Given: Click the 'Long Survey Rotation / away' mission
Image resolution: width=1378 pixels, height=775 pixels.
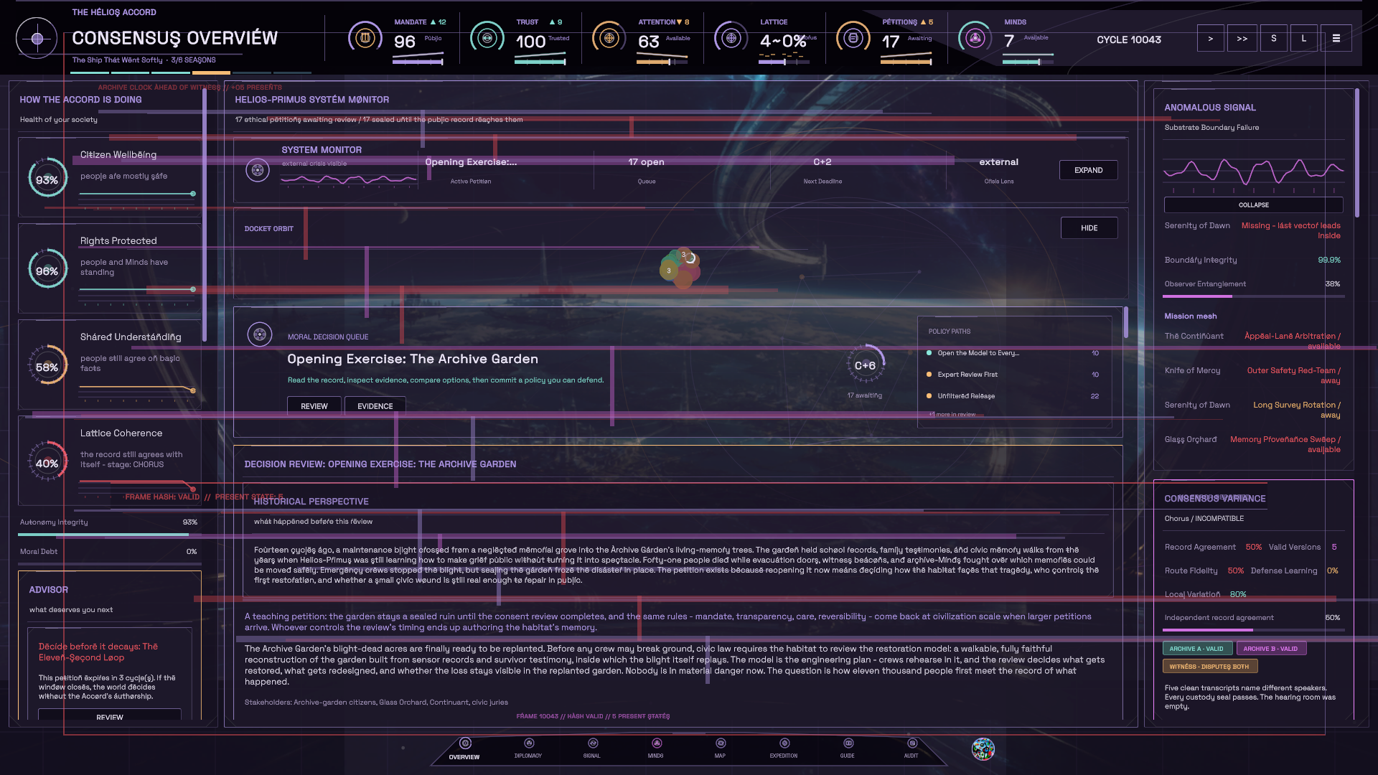Looking at the screenshot, I should click(1296, 410).
